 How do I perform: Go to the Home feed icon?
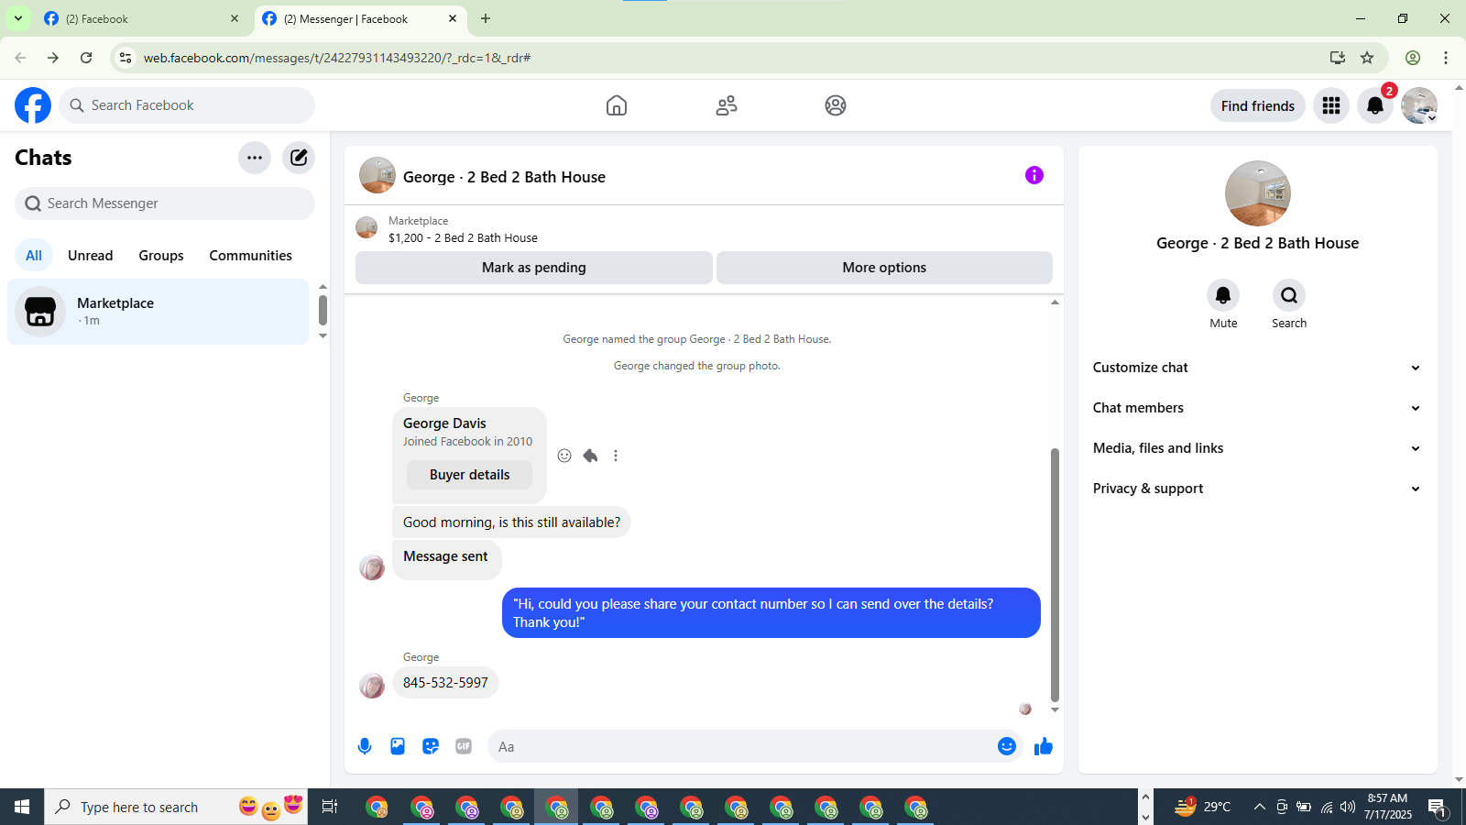point(617,105)
